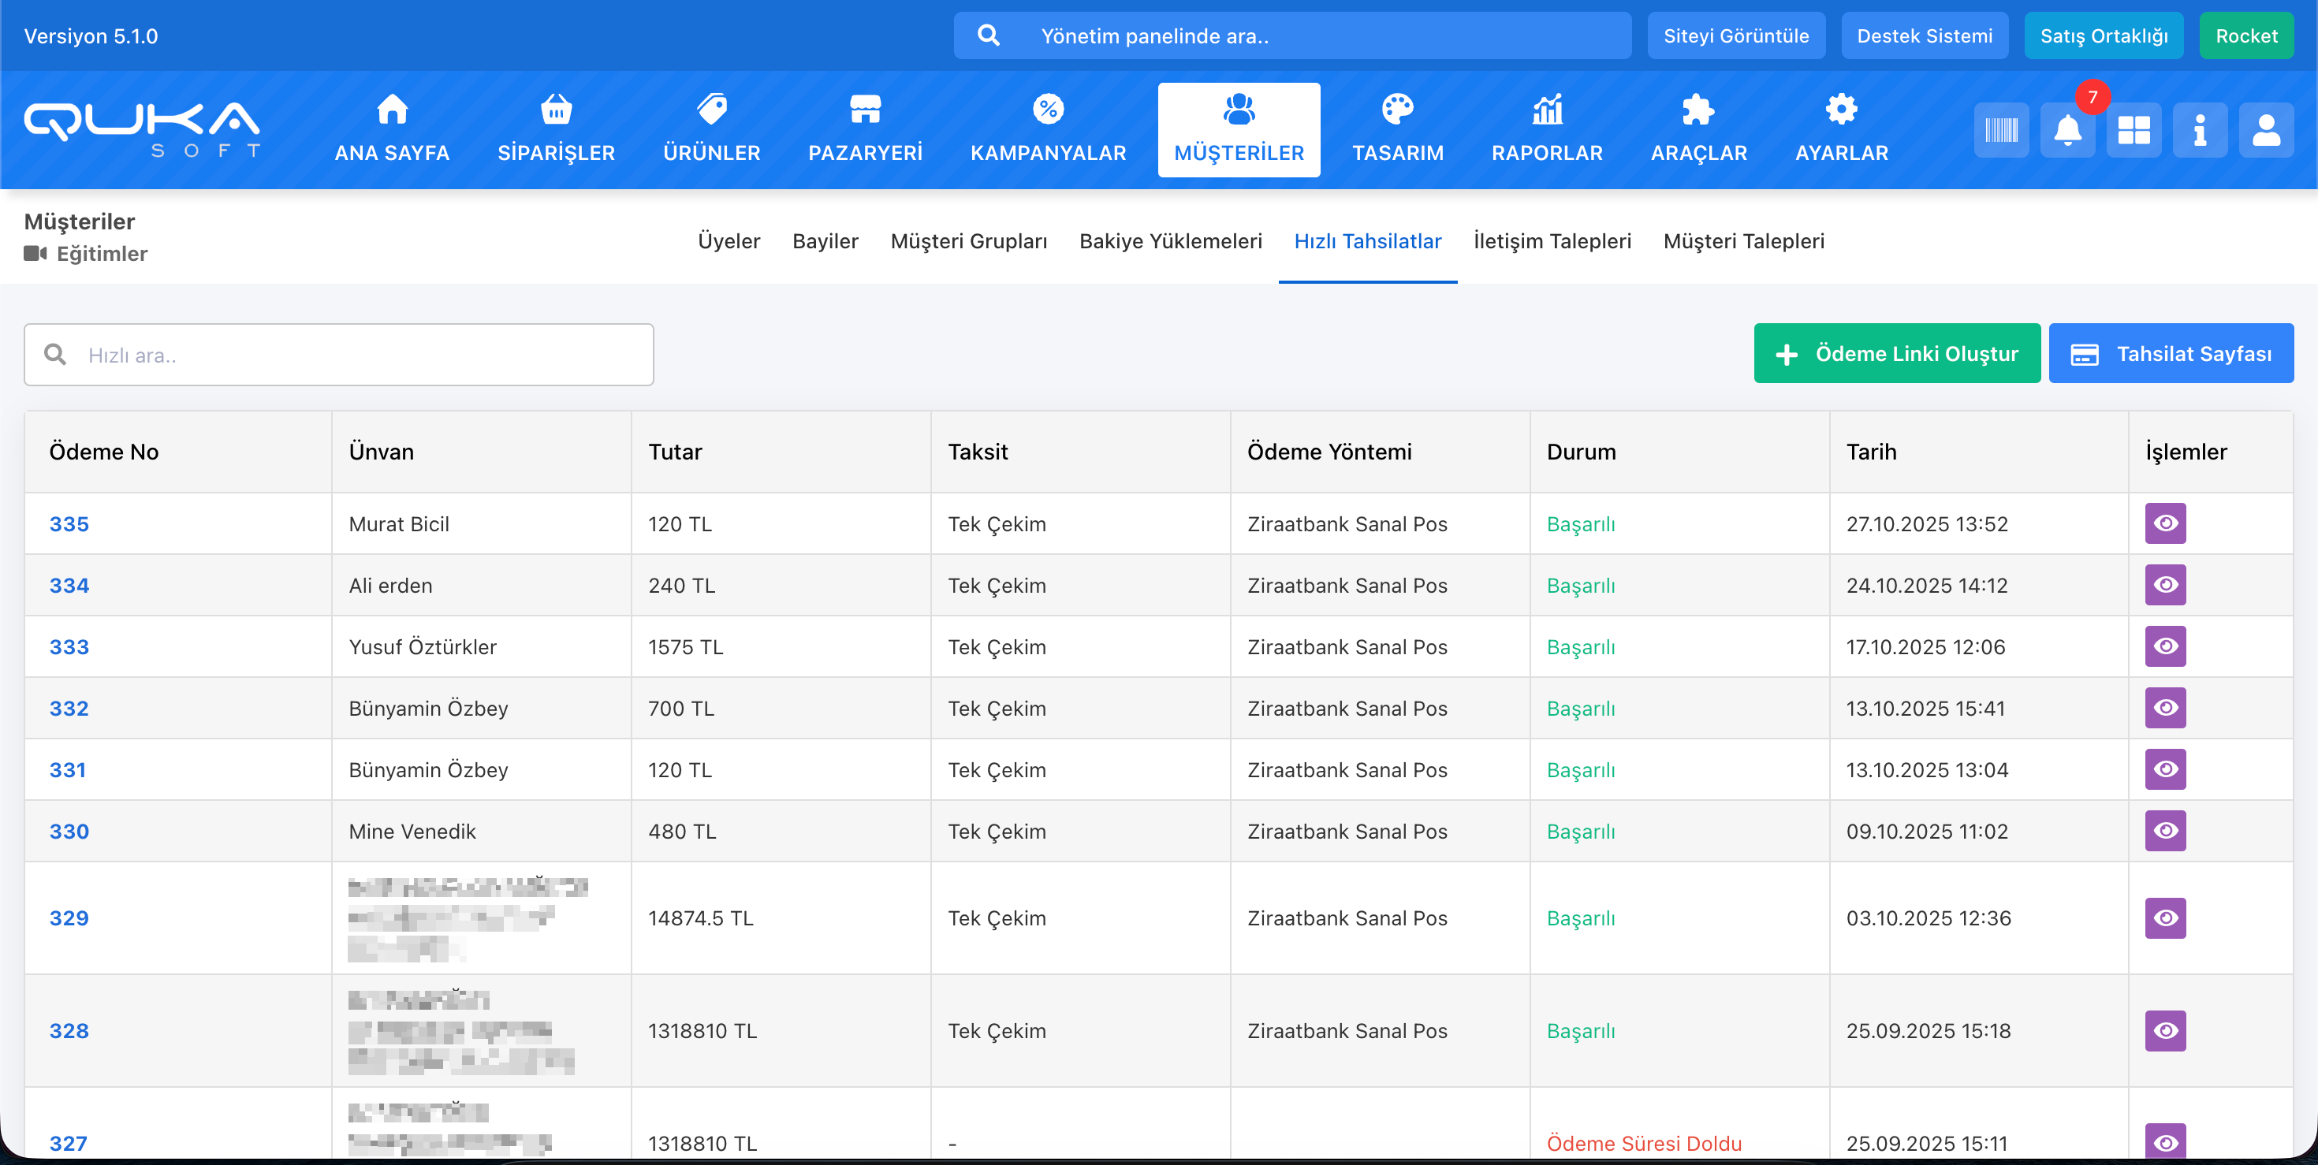Open the Eğitimler video link

(x=101, y=254)
